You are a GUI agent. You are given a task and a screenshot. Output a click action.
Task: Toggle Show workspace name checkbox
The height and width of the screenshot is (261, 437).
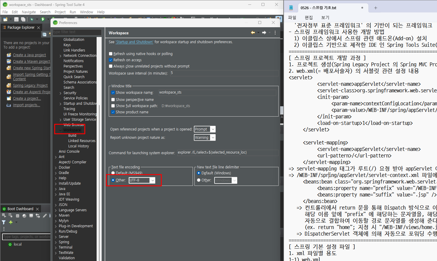[x=113, y=93]
